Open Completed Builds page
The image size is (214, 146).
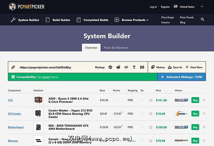pyautogui.click(x=92, y=20)
